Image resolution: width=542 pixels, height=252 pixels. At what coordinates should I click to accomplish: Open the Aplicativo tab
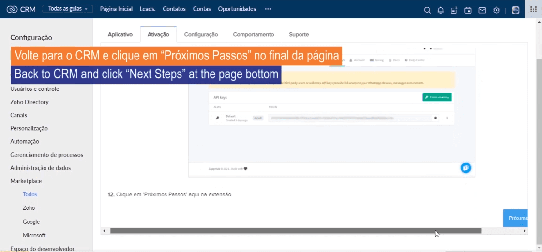[120, 34]
